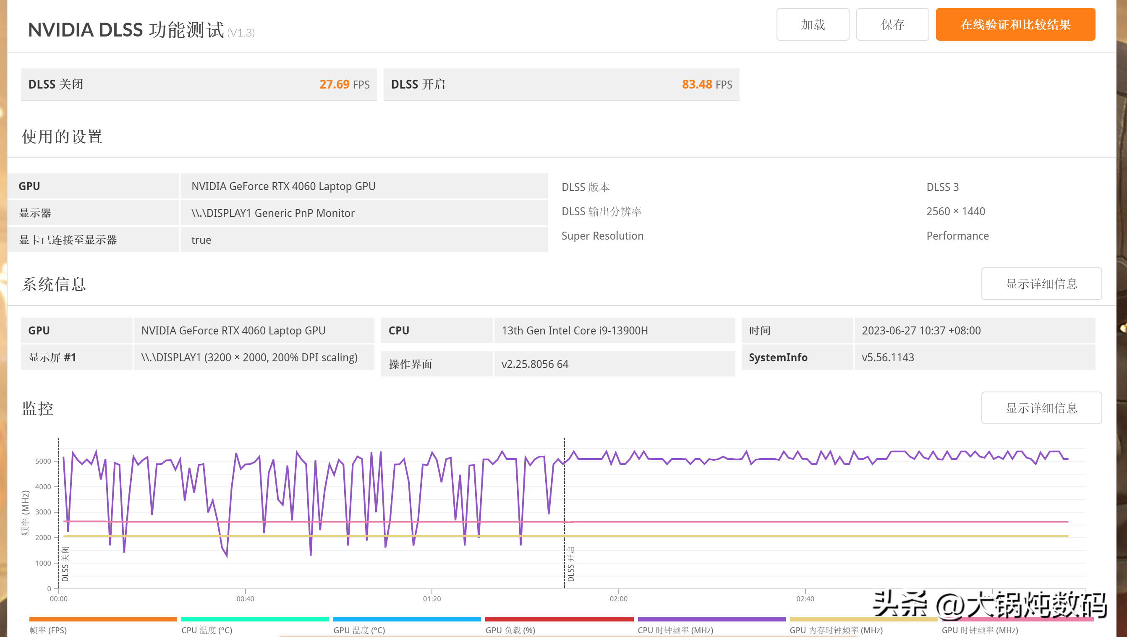Image resolution: width=1127 pixels, height=637 pixels.
Task: Toggle GPU 时钟频率 pink legend swatch
Action: pyautogui.click(x=1017, y=619)
